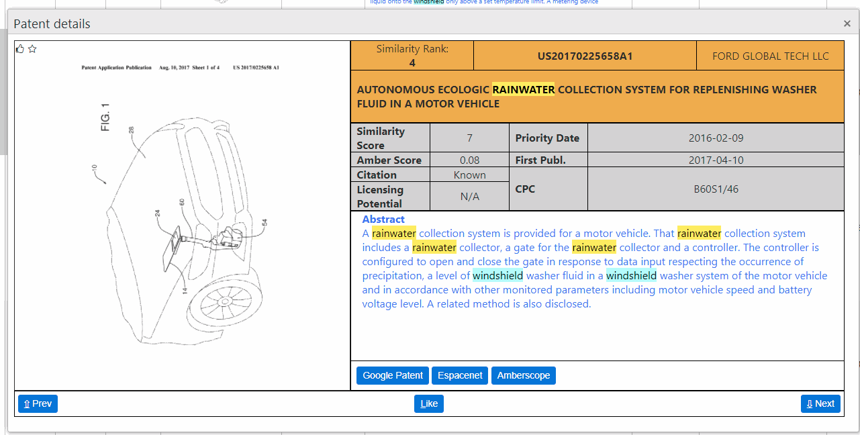The image size is (860, 435).
Task: Click the CPC label cell
Action: tap(548, 189)
